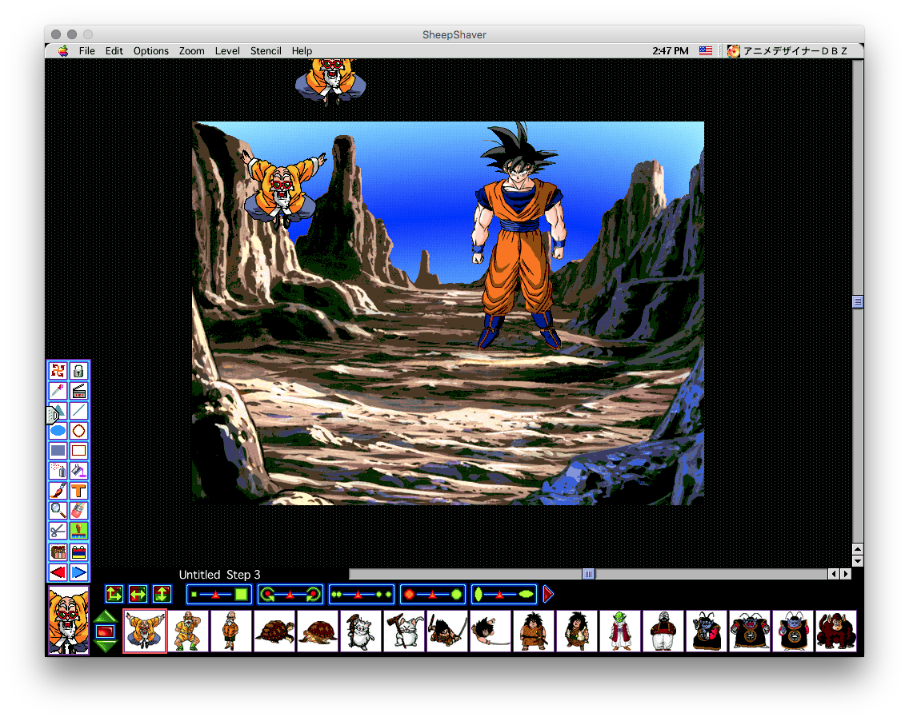
Task: Adjust the green dots spacing slider
Action: [362, 595]
